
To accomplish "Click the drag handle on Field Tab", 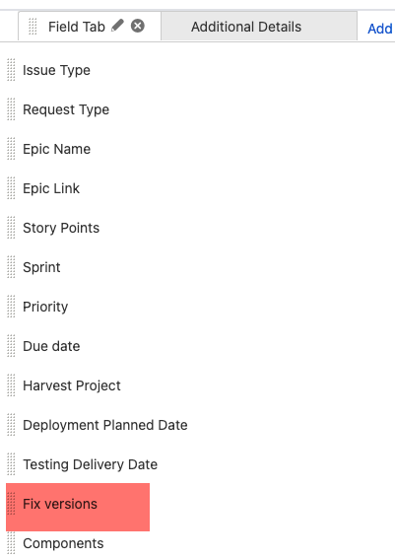I will click(33, 27).
